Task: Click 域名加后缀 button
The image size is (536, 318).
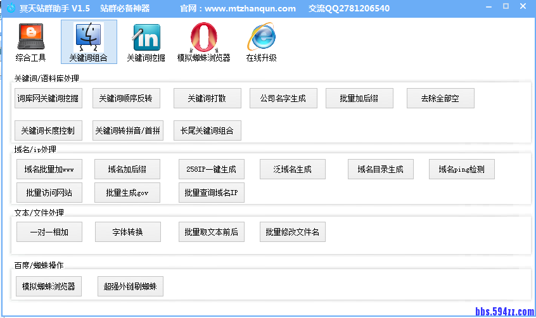Action: click(127, 169)
